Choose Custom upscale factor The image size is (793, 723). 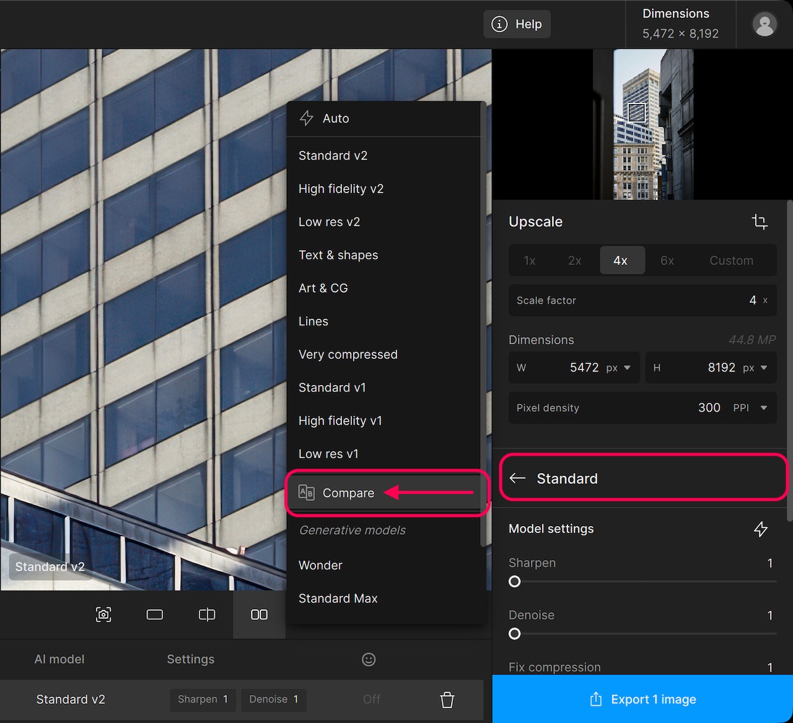tap(732, 261)
